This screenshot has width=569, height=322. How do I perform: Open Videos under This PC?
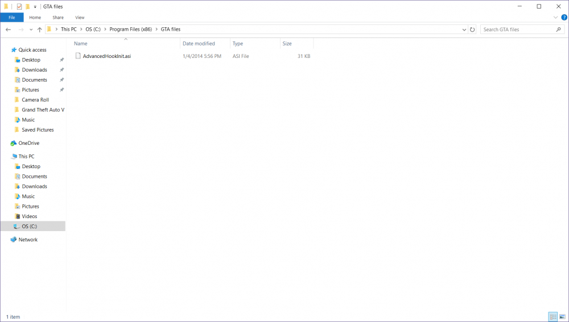point(30,216)
